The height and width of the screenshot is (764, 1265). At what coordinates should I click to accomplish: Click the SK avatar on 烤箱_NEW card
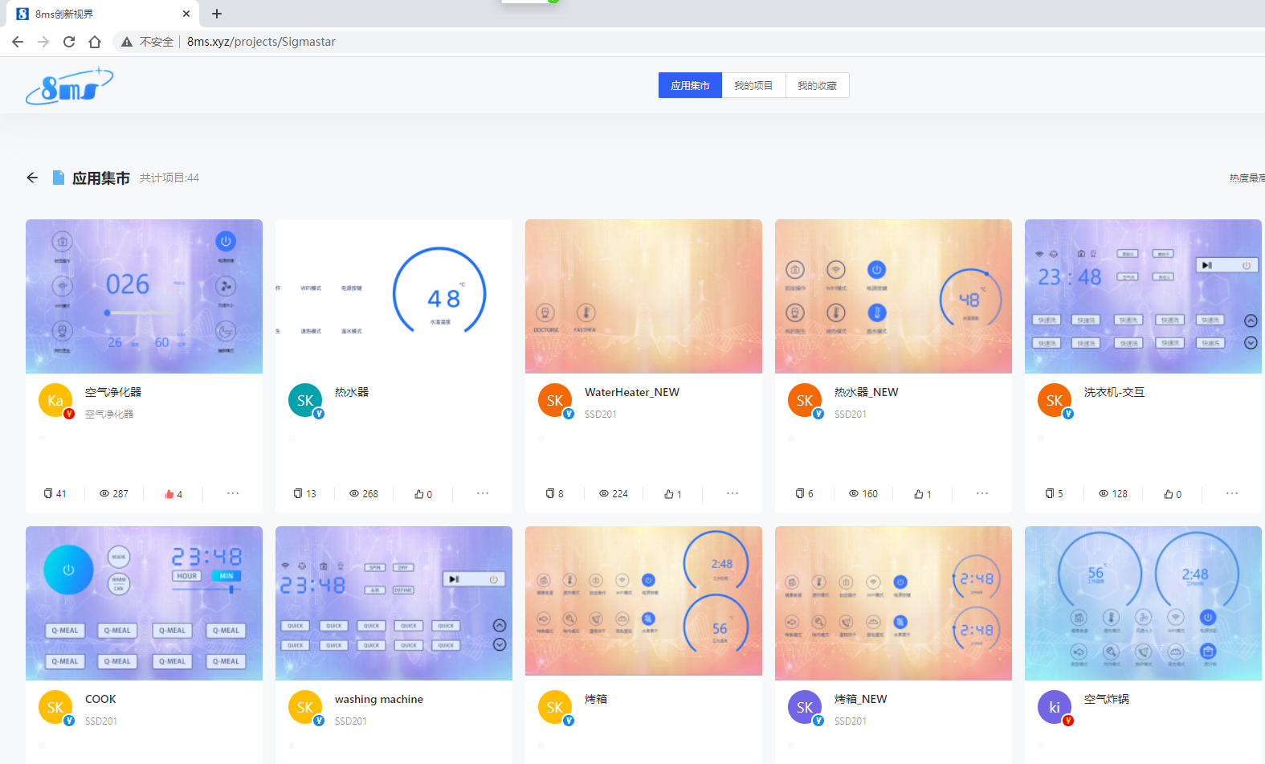point(805,707)
